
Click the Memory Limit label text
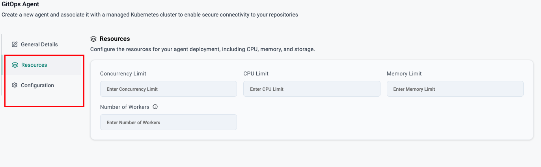[404, 73]
